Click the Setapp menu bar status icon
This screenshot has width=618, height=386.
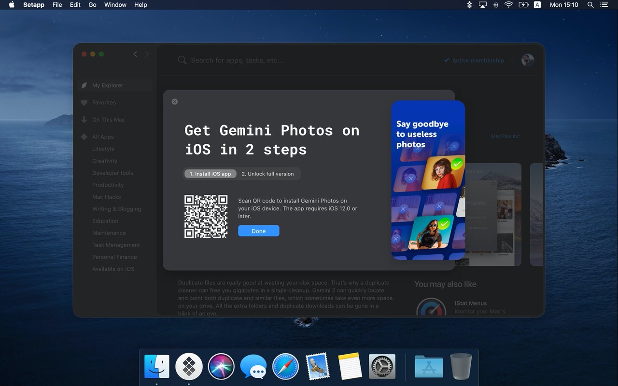pos(469,5)
